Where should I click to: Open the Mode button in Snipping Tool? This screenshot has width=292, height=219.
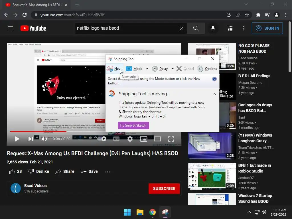click(x=134, y=69)
